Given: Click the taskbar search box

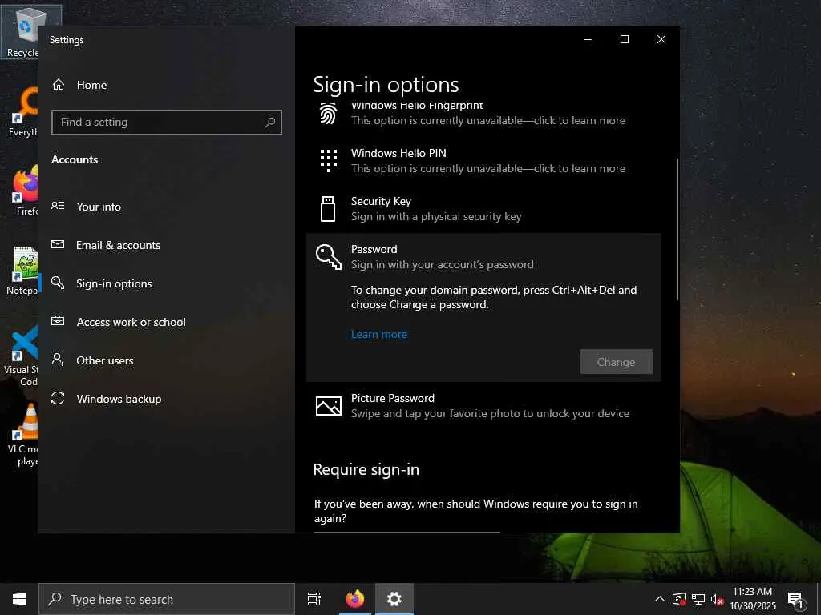Looking at the screenshot, I should point(167,599).
